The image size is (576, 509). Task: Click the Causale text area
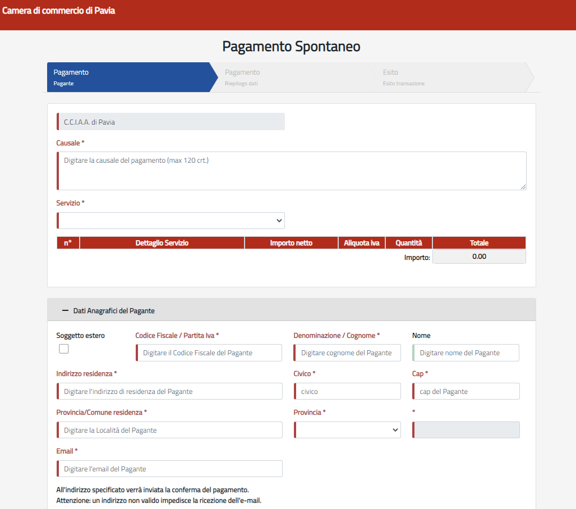[292, 171]
